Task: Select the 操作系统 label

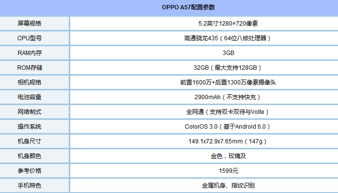Action: point(29,126)
